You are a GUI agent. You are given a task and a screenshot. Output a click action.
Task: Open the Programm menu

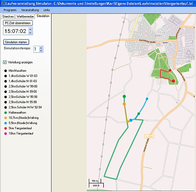point(10,10)
